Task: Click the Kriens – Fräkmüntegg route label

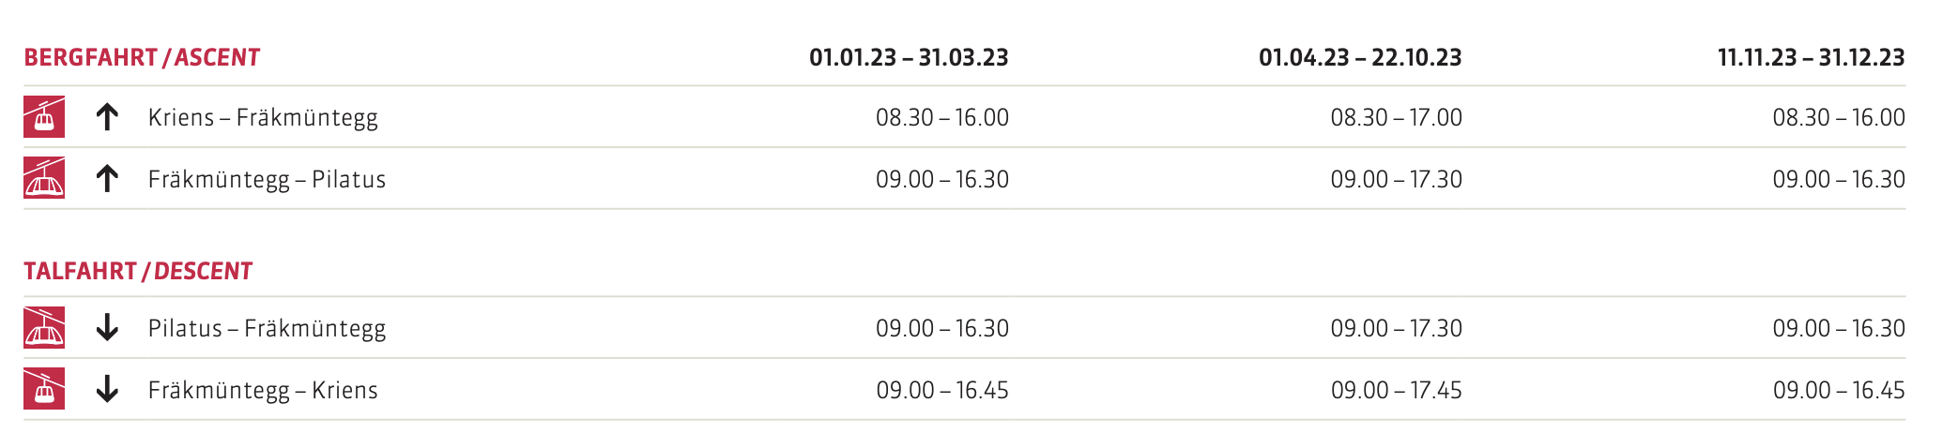Action: tap(263, 118)
